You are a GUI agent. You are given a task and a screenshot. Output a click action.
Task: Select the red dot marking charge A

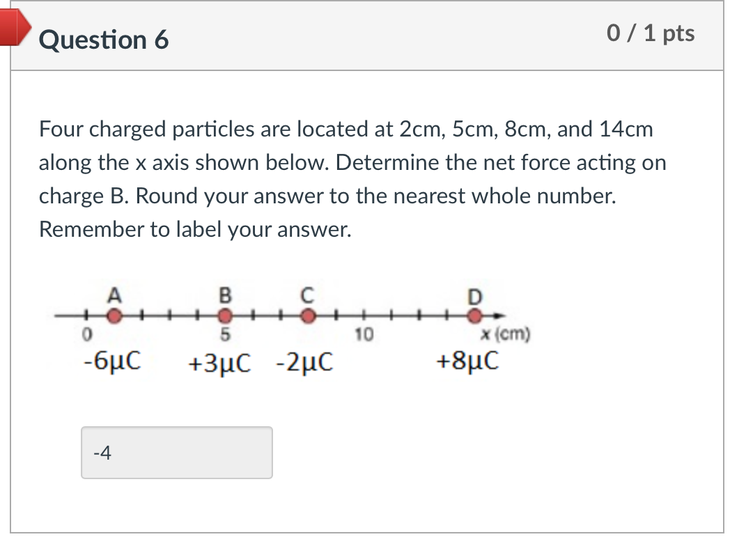coord(114,315)
